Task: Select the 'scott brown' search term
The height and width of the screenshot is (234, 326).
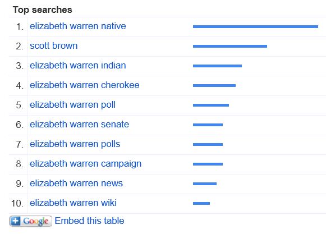Action: pyautogui.click(x=54, y=46)
